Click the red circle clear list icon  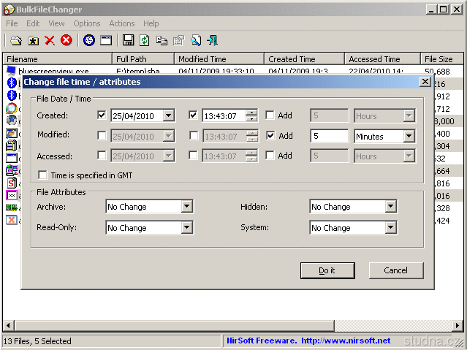click(x=67, y=40)
